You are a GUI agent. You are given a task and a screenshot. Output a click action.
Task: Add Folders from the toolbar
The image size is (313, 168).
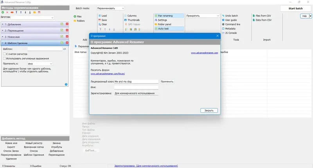click(79, 21)
